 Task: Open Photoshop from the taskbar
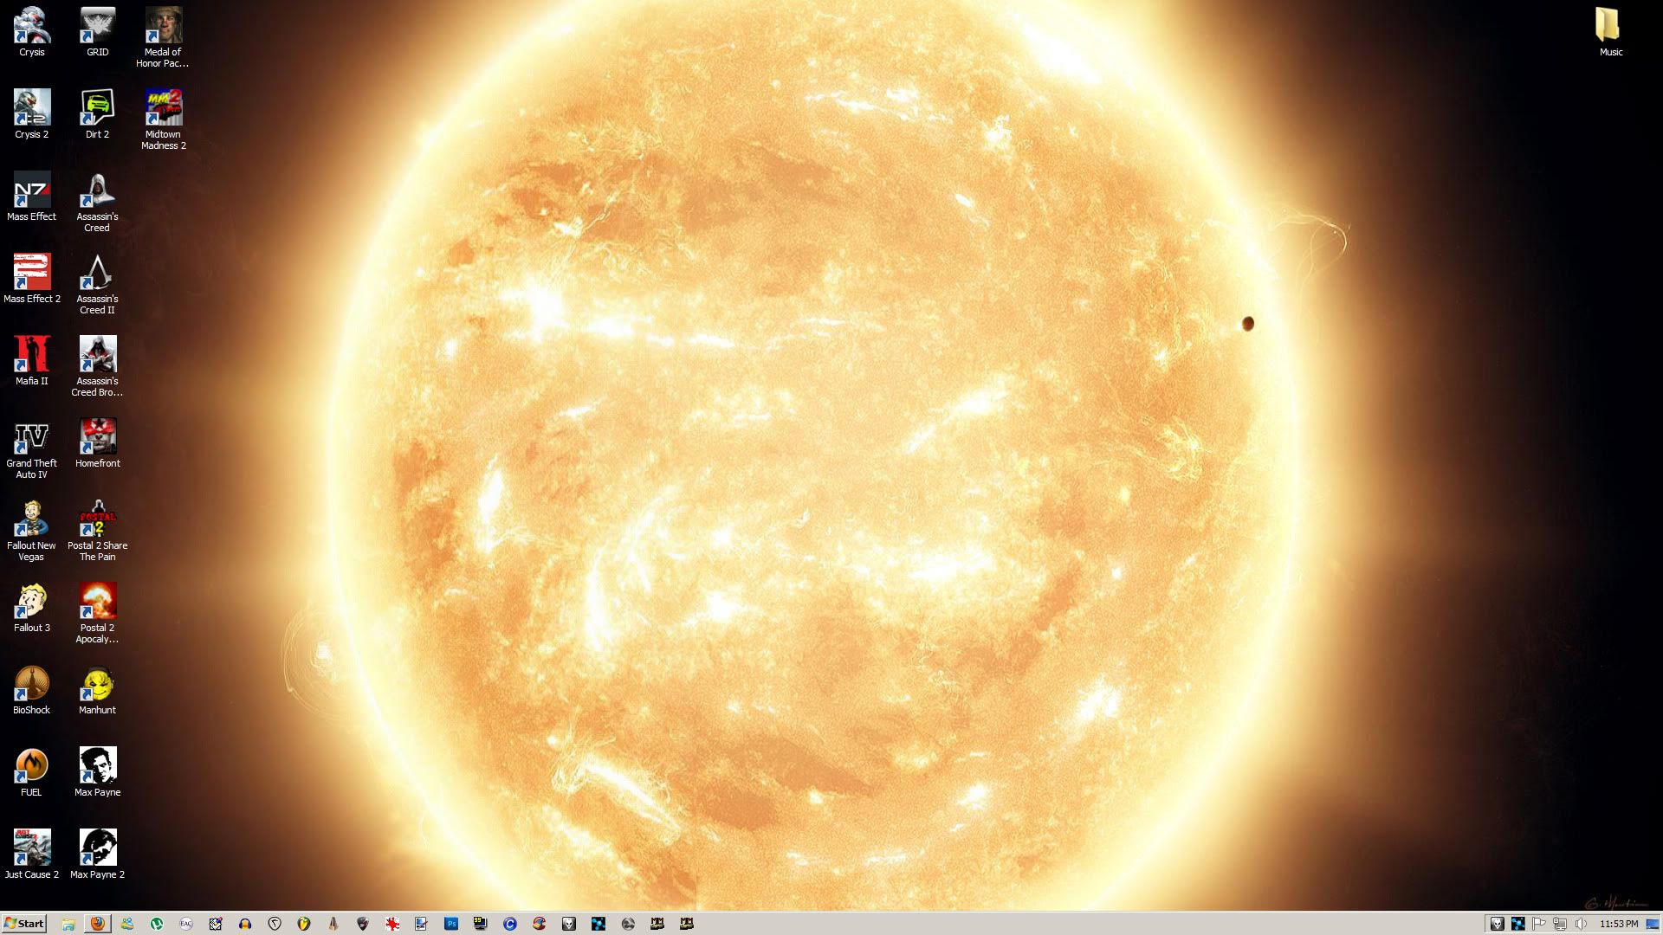(x=451, y=924)
